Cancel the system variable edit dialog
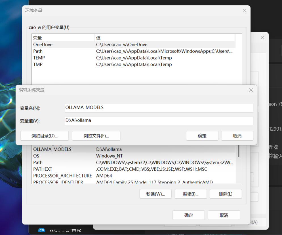 click(237, 136)
